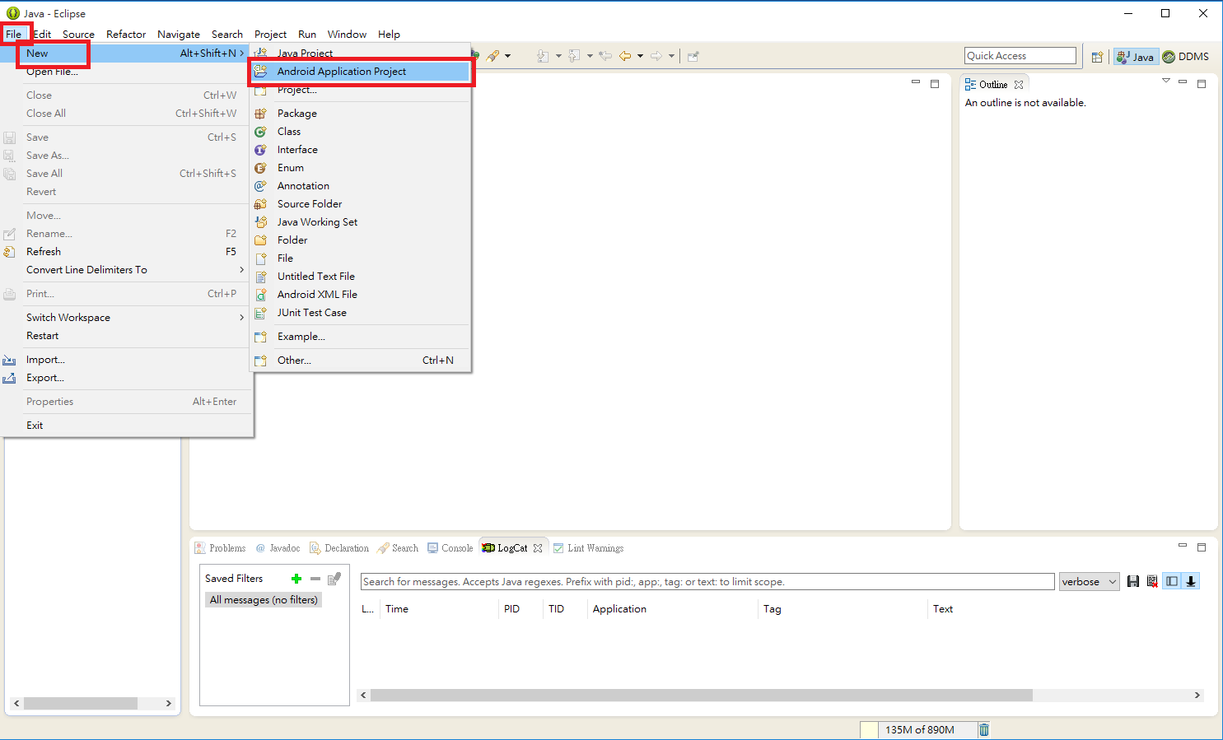Maximize the Outline view panel
The image size is (1223, 740).
1202,84
